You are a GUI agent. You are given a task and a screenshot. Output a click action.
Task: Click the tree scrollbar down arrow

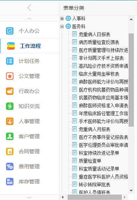point(131,191)
